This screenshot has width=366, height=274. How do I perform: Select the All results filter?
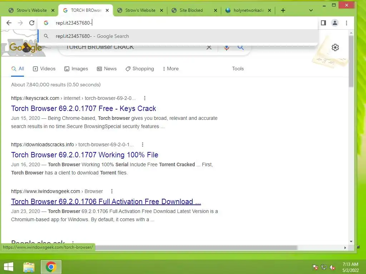point(18,69)
